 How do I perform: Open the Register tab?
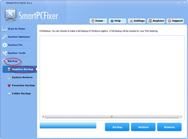156,21
